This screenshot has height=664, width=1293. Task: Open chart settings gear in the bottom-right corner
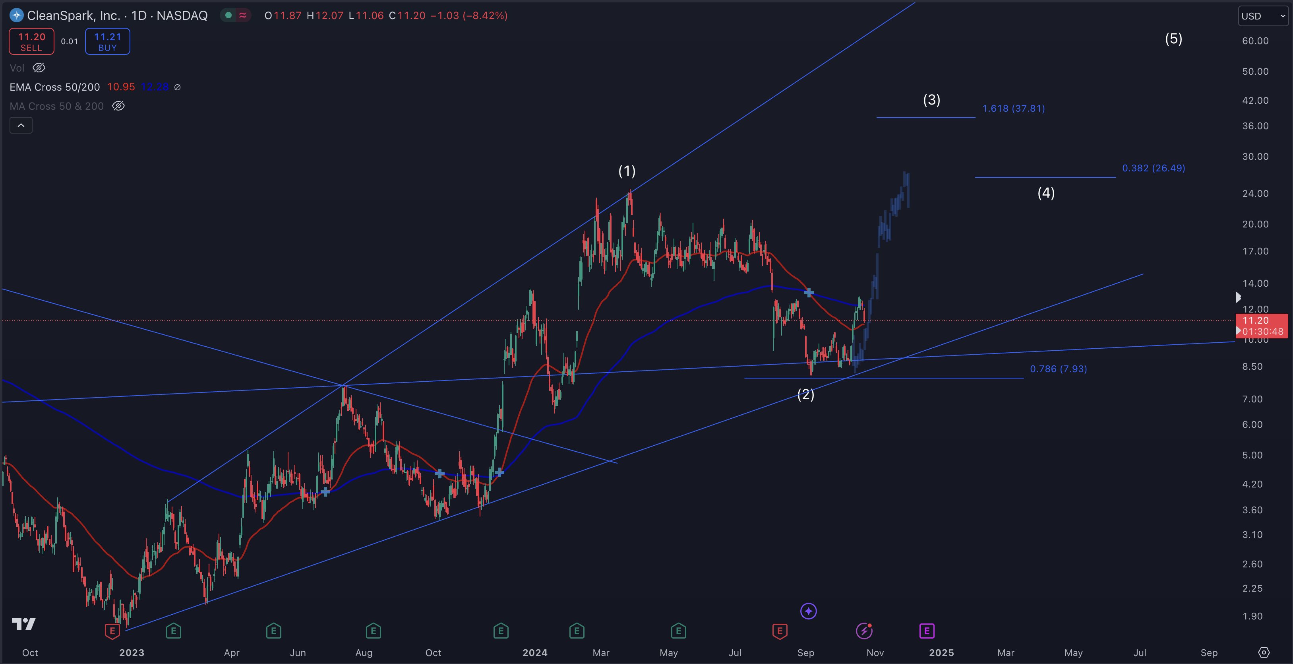click(x=1264, y=652)
